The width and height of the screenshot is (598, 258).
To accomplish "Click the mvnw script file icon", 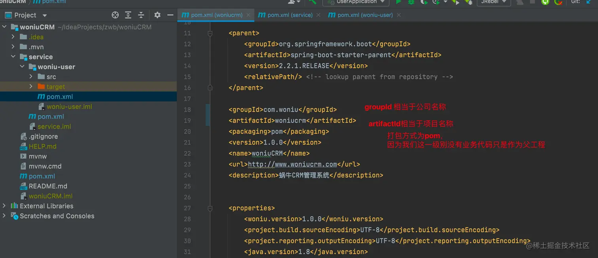I will 23,156.
